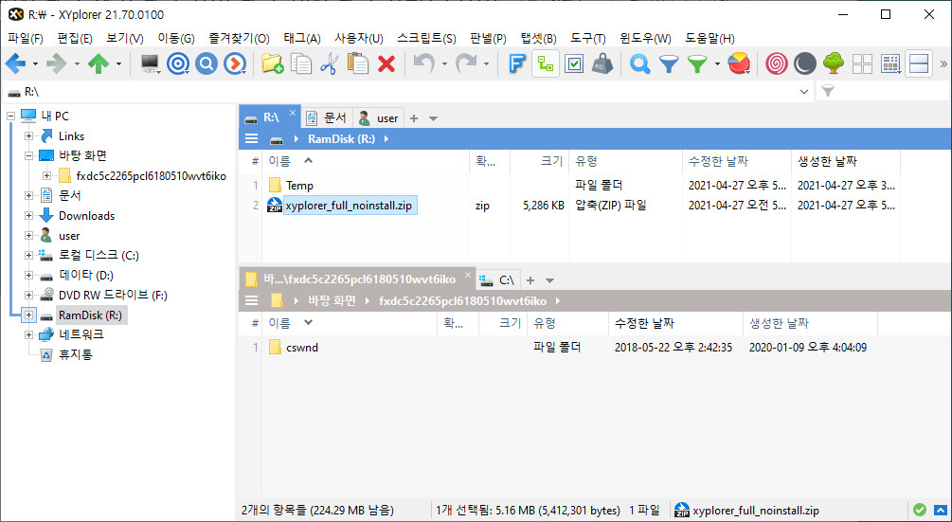Click the weight KG icon
This screenshot has height=522, width=952.
pos(602,63)
